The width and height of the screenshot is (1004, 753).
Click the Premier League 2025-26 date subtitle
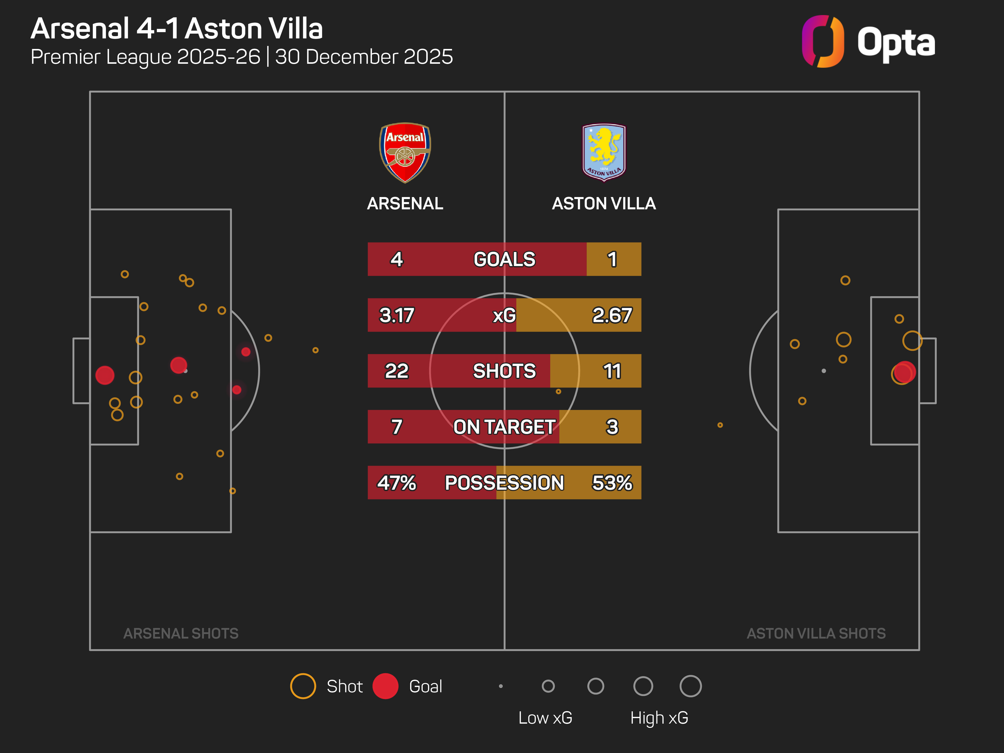click(x=241, y=57)
